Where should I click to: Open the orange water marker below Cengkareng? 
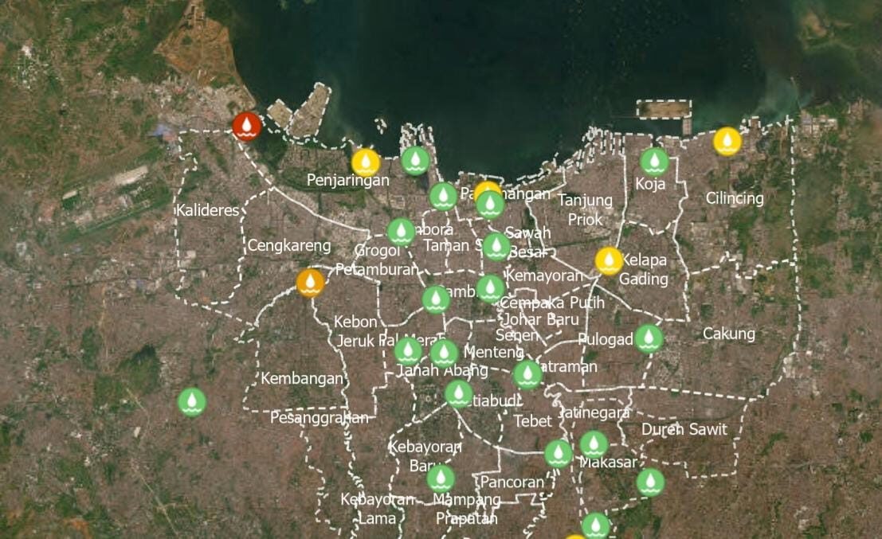point(310,282)
